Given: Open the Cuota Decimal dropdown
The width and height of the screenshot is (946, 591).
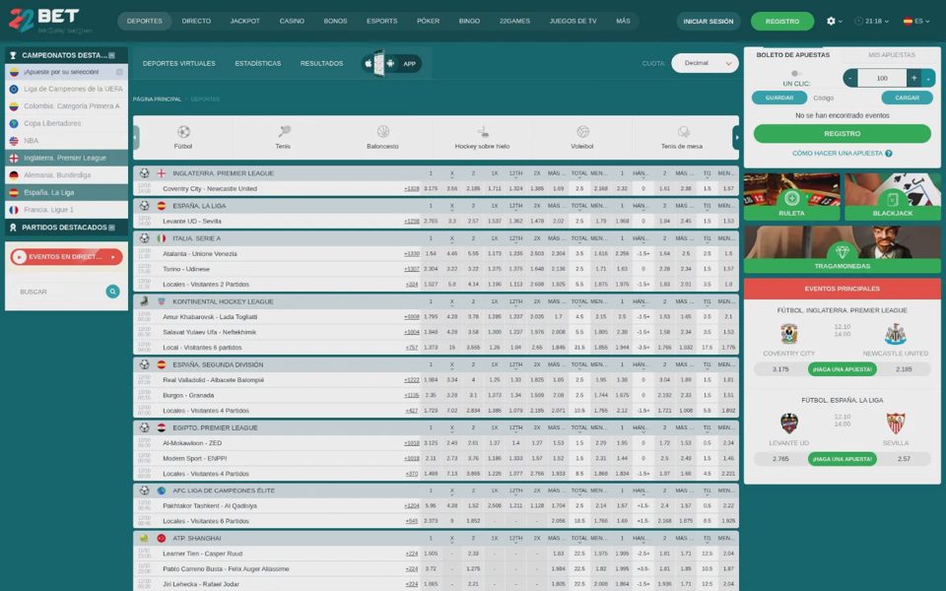Looking at the screenshot, I should (x=705, y=63).
